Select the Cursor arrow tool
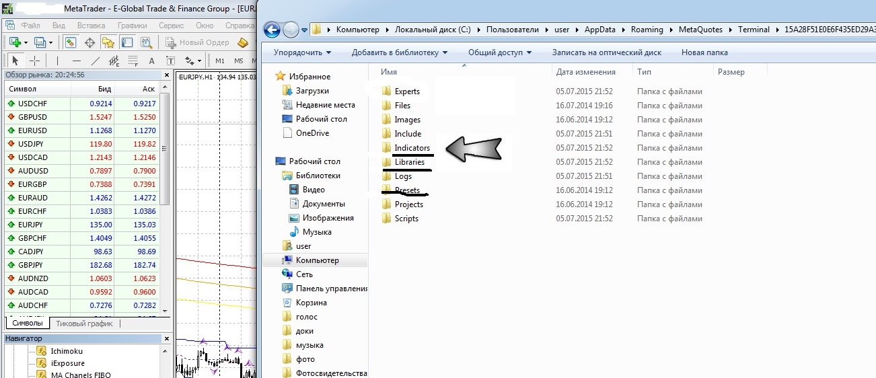876x378 pixels. pos(15,61)
